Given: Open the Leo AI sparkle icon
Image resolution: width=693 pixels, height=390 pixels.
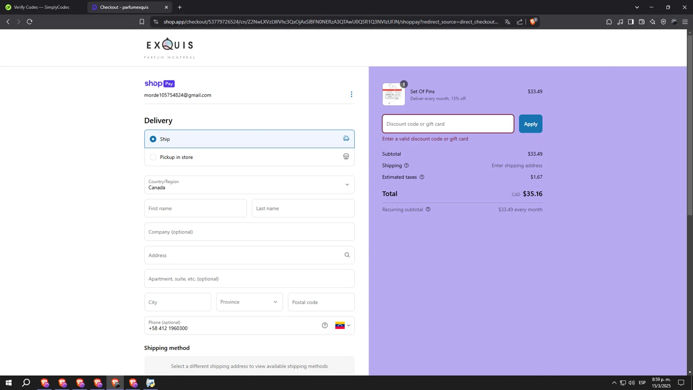Looking at the screenshot, I should [x=652, y=22].
